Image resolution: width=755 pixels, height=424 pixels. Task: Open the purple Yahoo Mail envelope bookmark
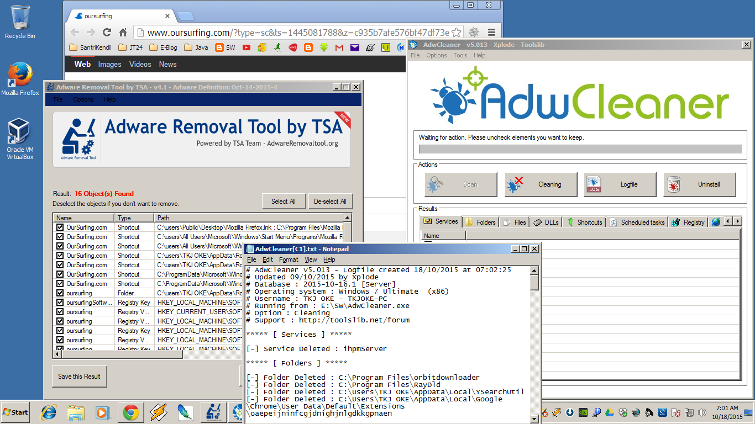pyautogui.click(x=355, y=47)
